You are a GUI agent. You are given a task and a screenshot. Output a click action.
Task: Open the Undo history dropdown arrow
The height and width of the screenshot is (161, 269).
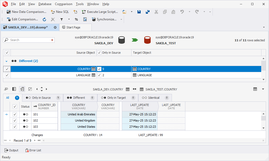click(189, 12)
